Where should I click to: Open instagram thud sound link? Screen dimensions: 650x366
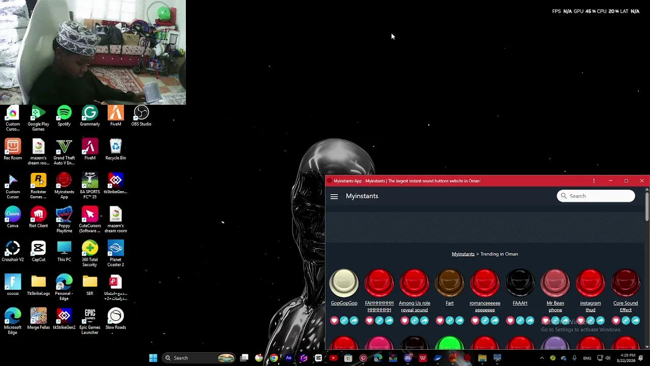pos(591,307)
